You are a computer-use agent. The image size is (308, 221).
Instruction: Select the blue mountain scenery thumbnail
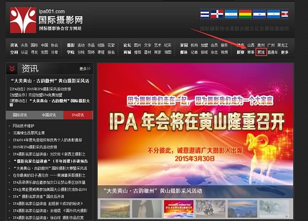(x=242, y=209)
